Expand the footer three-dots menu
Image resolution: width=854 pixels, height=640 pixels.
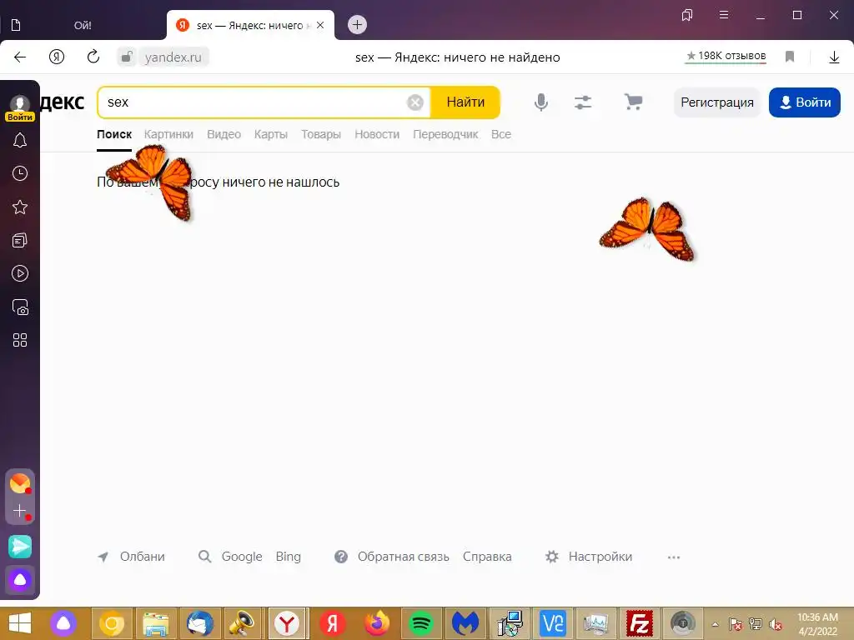pyautogui.click(x=674, y=557)
